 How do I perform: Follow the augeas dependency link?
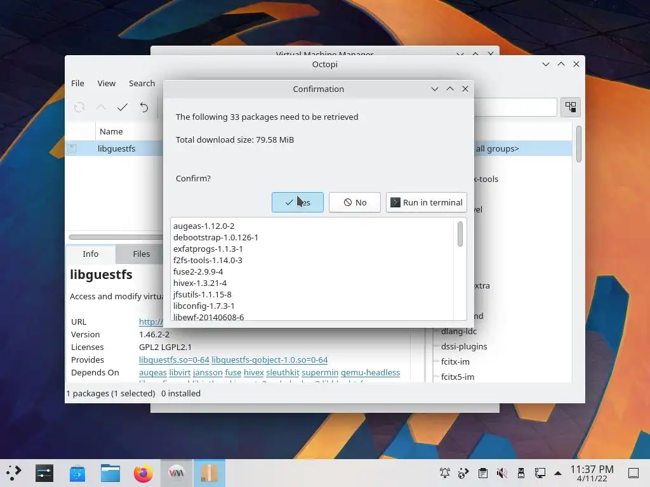coord(152,373)
